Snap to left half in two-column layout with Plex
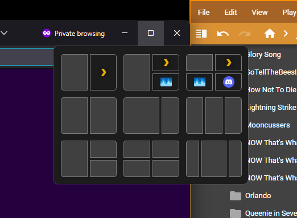The width and height of the screenshot is (297, 218). pyautogui.click(x=75, y=72)
